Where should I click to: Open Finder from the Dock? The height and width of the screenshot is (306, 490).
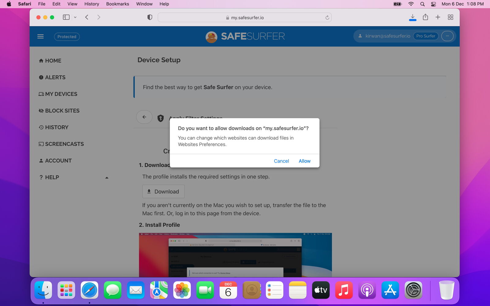43,290
